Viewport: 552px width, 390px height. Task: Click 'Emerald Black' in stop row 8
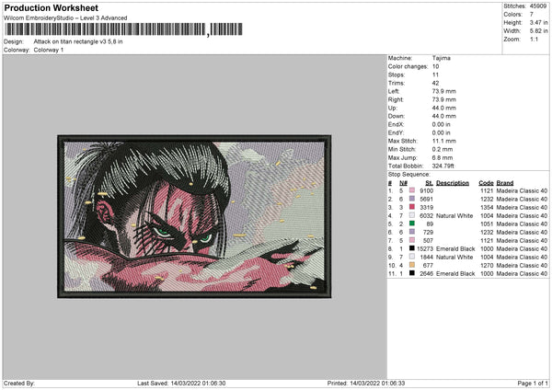(x=455, y=249)
